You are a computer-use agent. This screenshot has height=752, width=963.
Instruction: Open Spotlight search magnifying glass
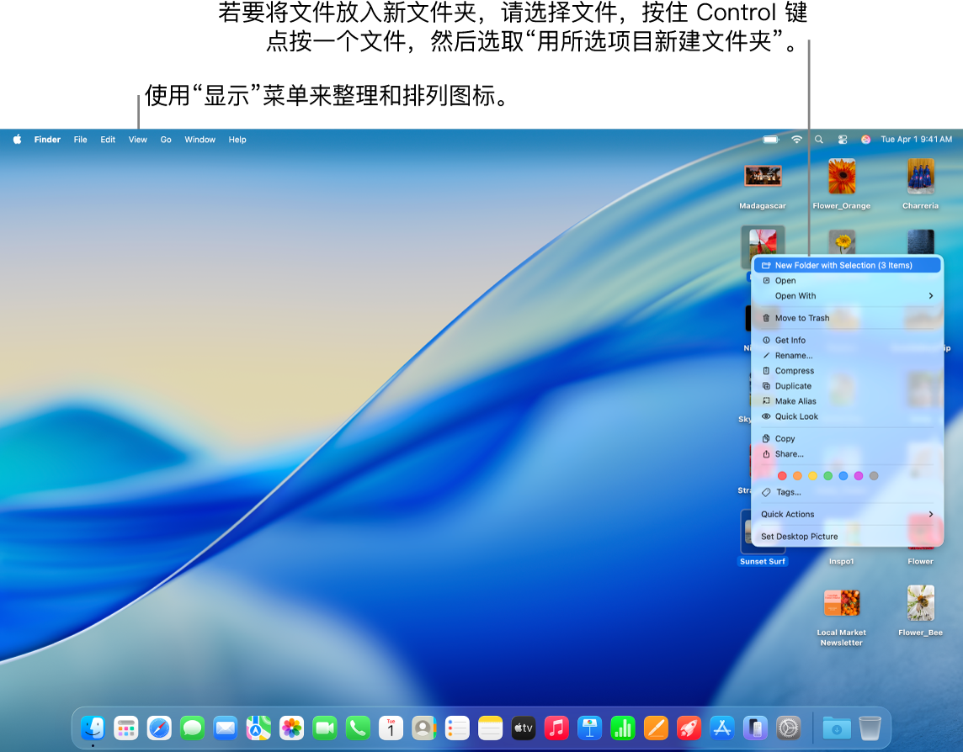819,140
